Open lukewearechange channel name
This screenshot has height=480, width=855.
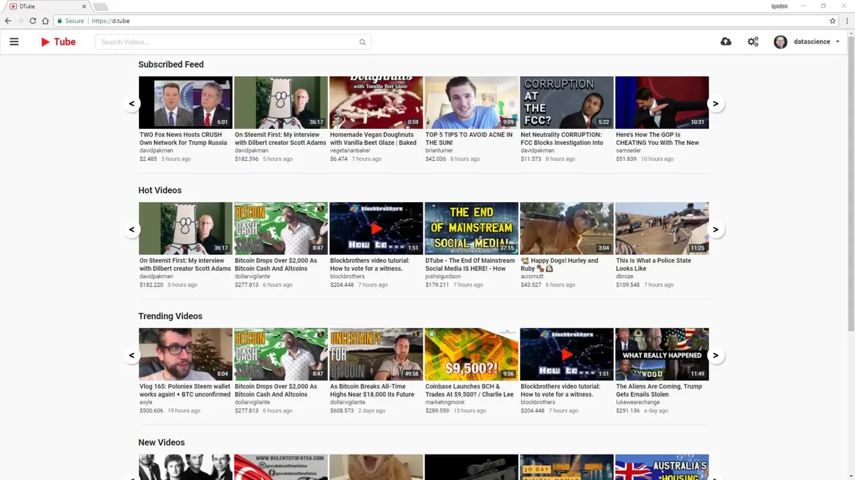(638, 403)
